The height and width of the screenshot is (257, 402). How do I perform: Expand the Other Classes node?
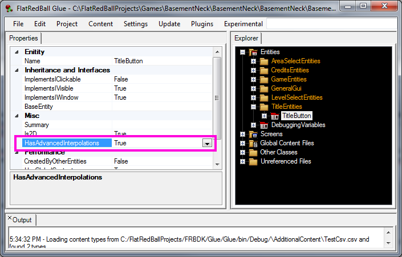click(242, 153)
